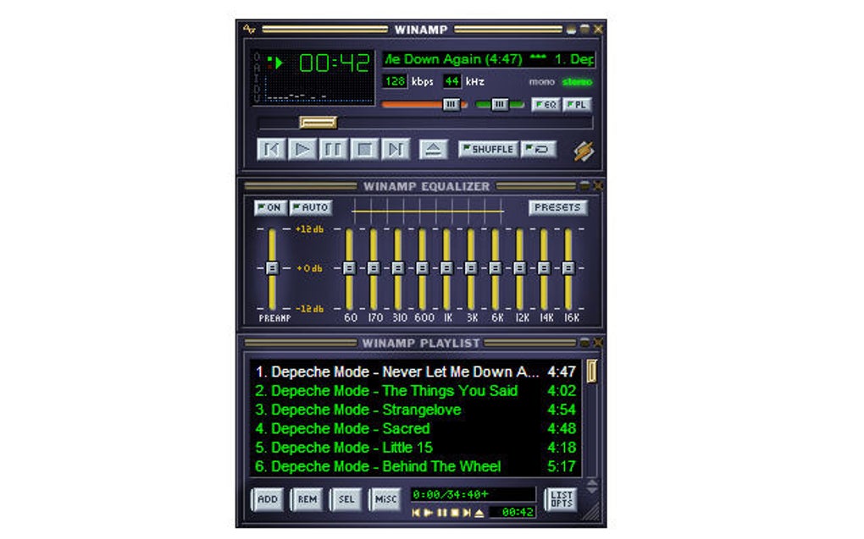
Task: Click the SEL button in the playlist
Action: [345, 500]
